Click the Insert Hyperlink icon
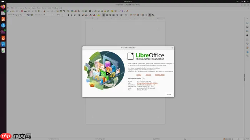This screenshot has width=250, height=140. point(95,11)
